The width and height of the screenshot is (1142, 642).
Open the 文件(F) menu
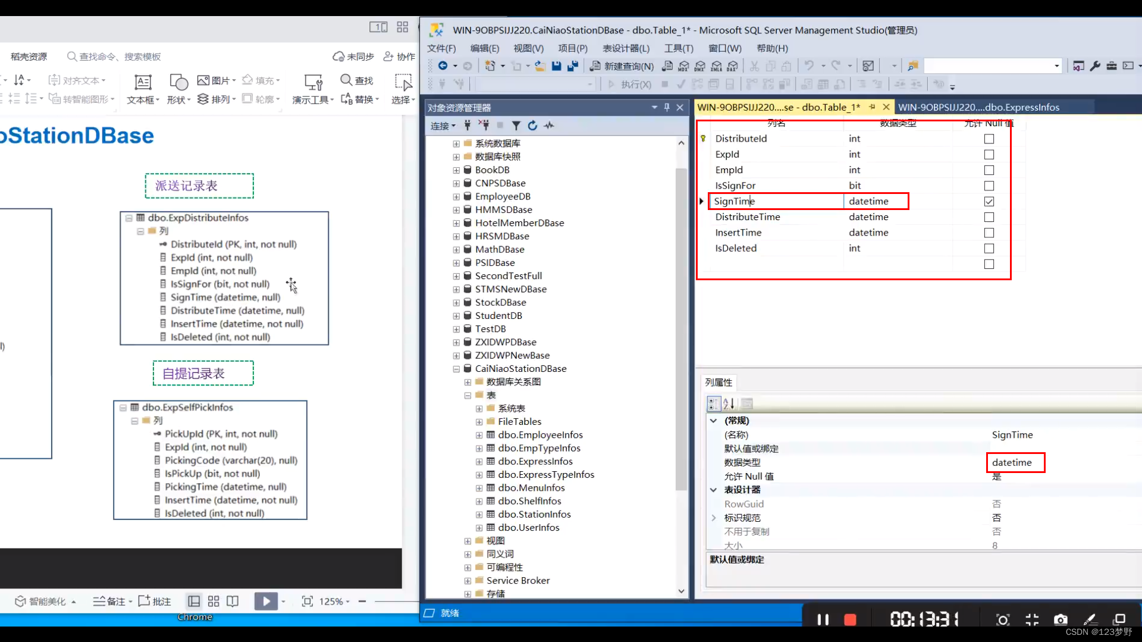pos(441,48)
